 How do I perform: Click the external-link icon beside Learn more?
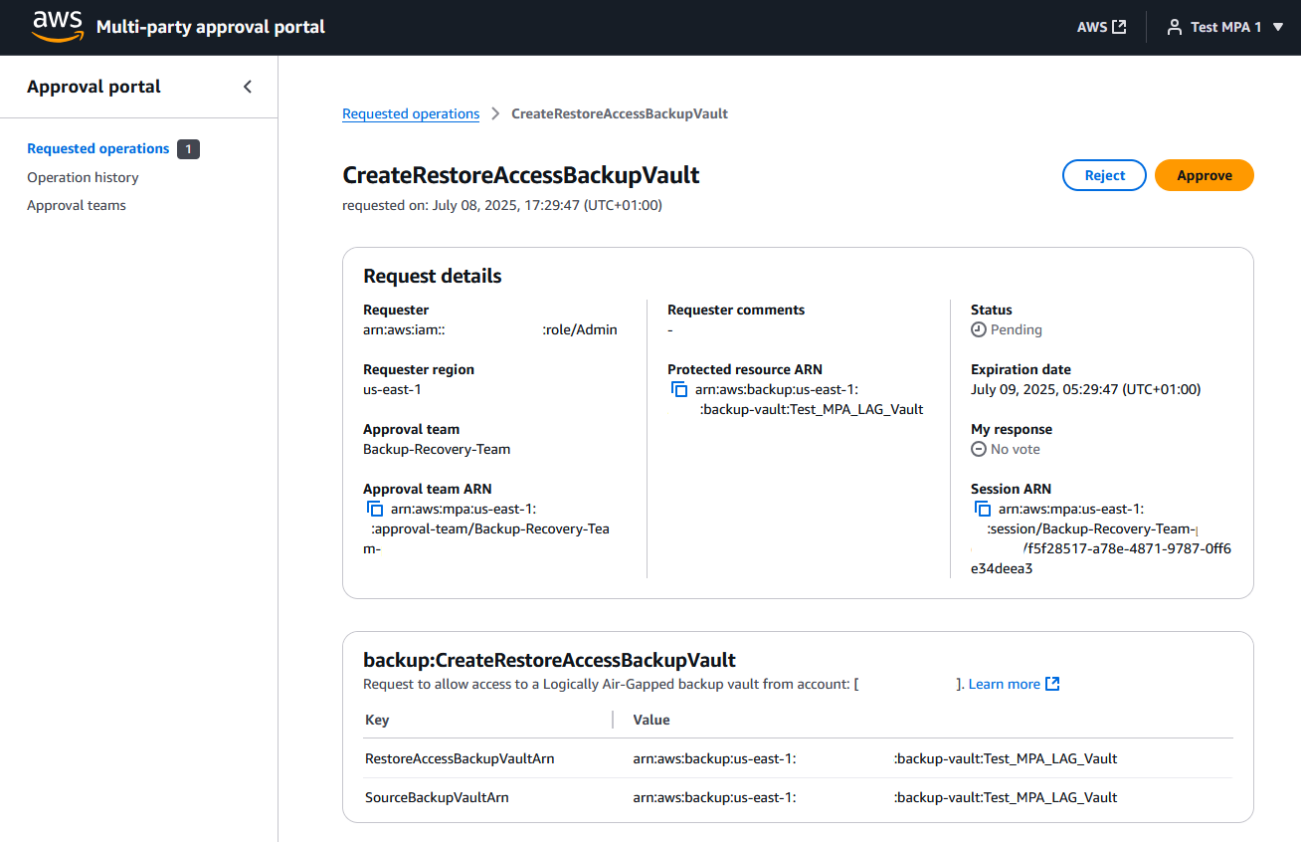1052,684
